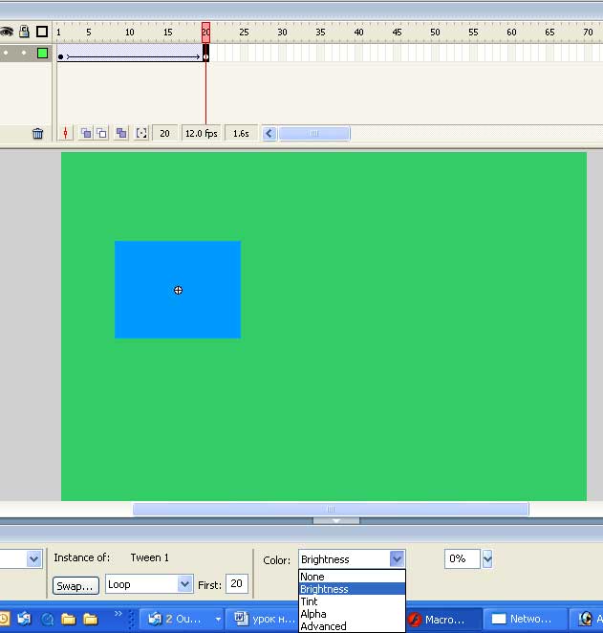The width and height of the screenshot is (603, 633).
Task: Click the Color Brightness combo box
Action: tap(351, 559)
